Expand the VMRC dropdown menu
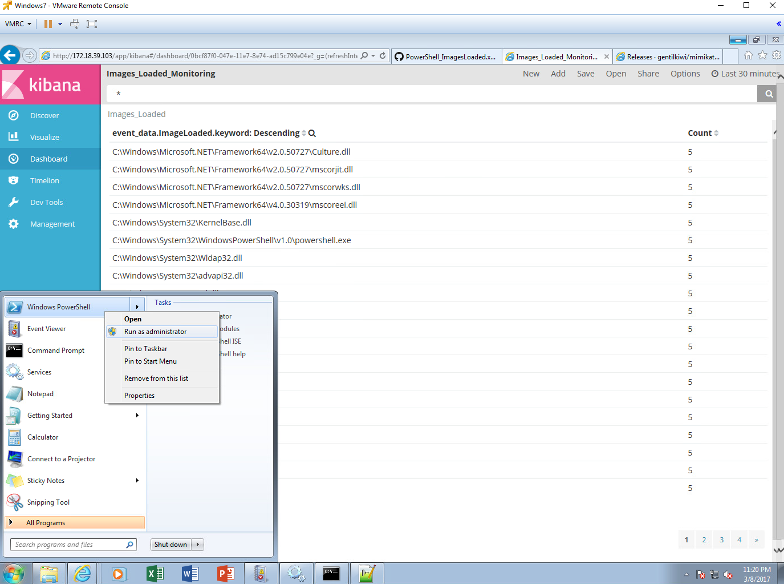The image size is (784, 584). click(18, 24)
